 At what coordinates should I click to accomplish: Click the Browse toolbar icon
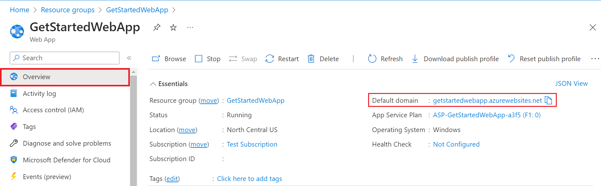156,59
